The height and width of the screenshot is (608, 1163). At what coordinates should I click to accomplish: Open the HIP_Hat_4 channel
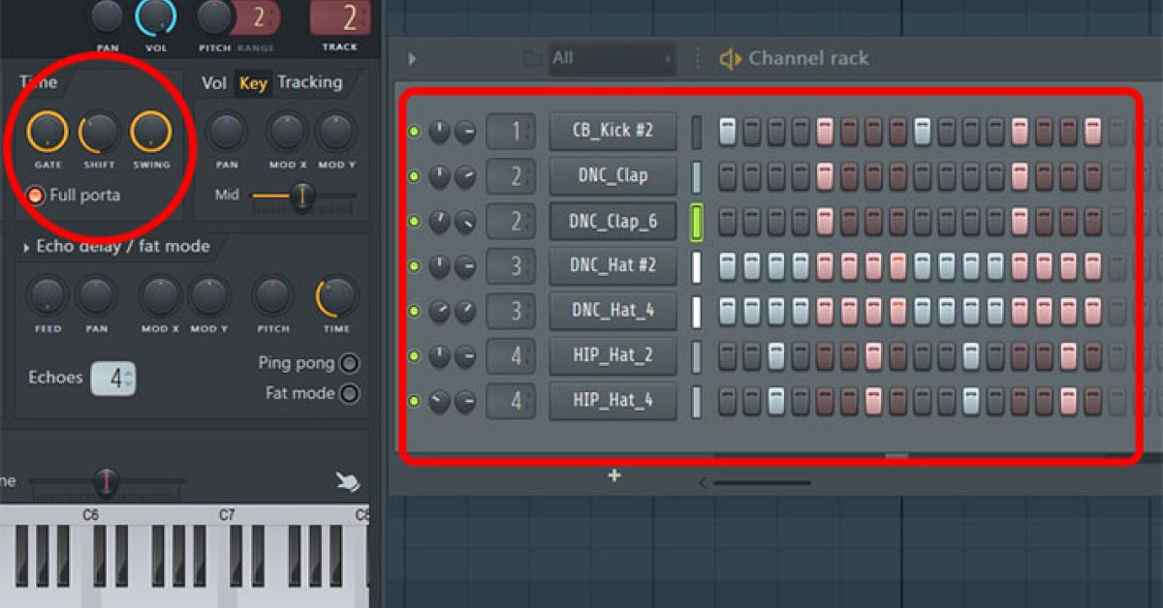(613, 401)
